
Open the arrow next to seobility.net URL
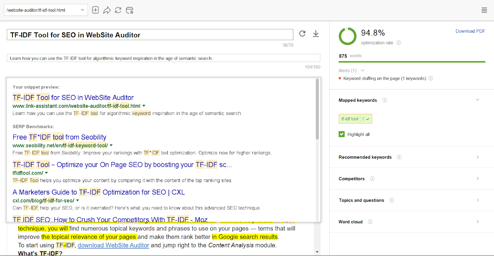[x=111, y=145]
